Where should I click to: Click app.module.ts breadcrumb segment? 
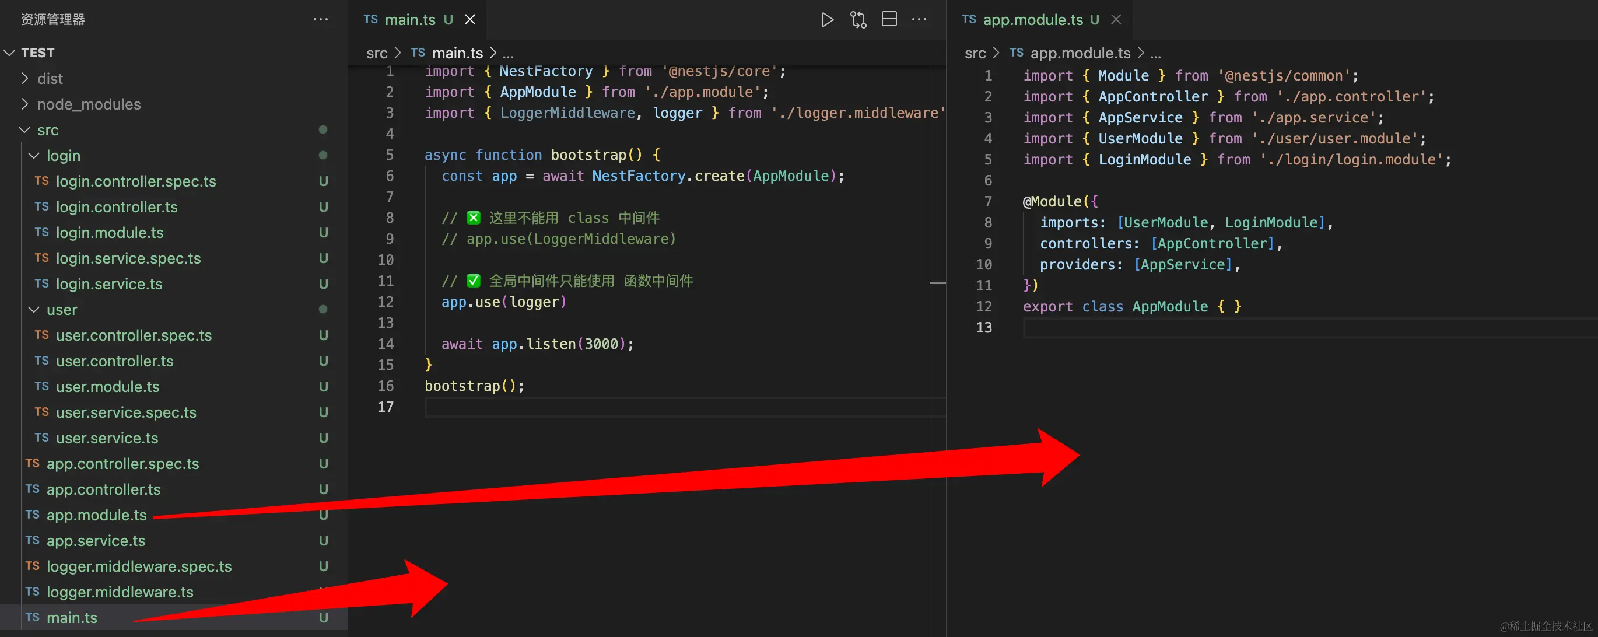(1080, 53)
